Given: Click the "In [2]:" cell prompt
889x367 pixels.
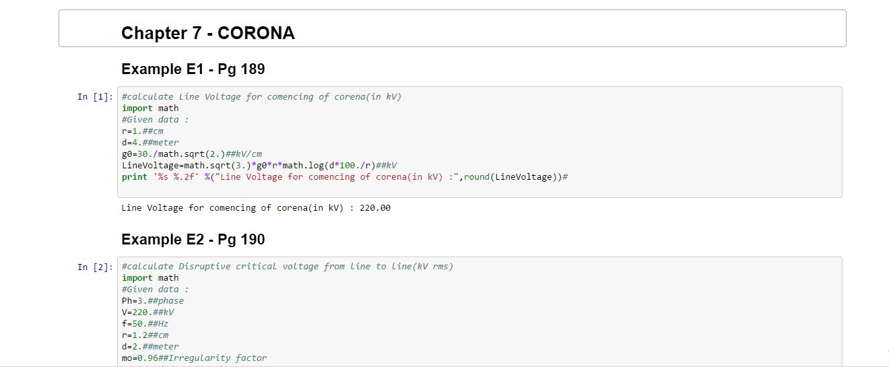Looking at the screenshot, I should coord(95,267).
